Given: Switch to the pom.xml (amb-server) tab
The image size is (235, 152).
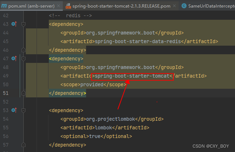Looking at the screenshot, I should tap(31, 6).
